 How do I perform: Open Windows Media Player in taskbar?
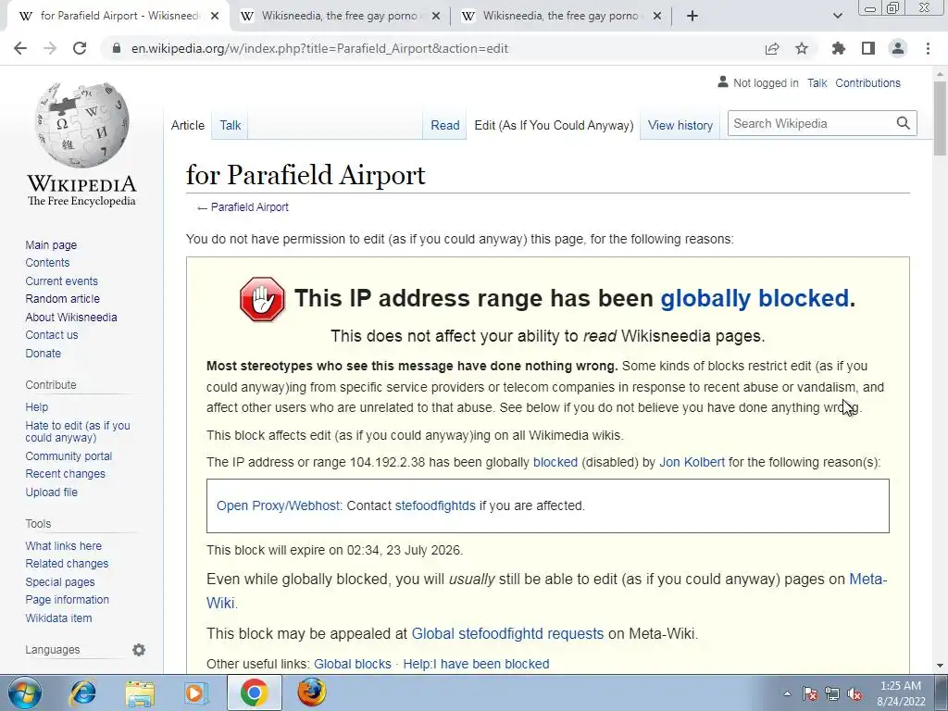click(x=196, y=692)
